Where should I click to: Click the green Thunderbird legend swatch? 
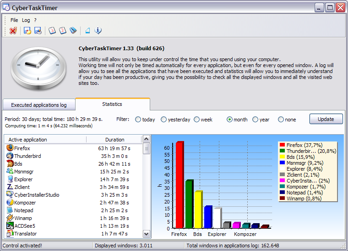tap(283, 151)
